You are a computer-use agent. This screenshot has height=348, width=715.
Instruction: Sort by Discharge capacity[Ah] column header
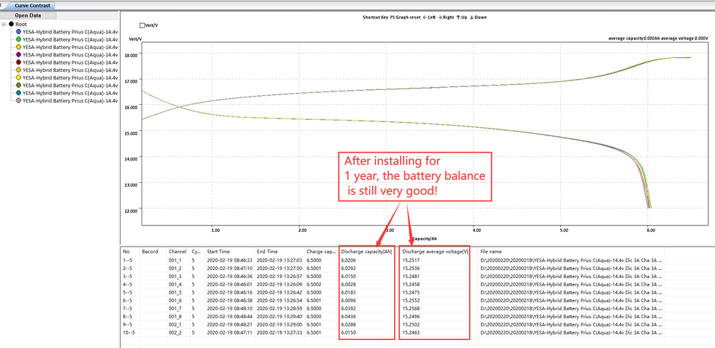pyautogui.click(x=365, y=251)
